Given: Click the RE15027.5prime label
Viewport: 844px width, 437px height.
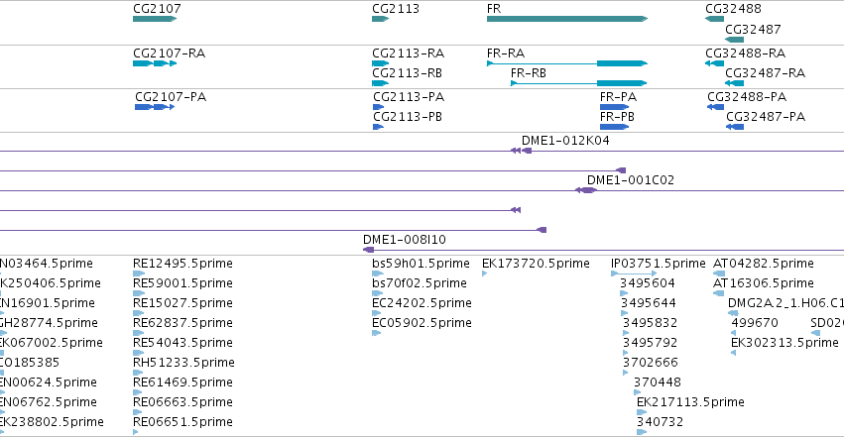Looking at the screenshot, I should tap(183, 303).
